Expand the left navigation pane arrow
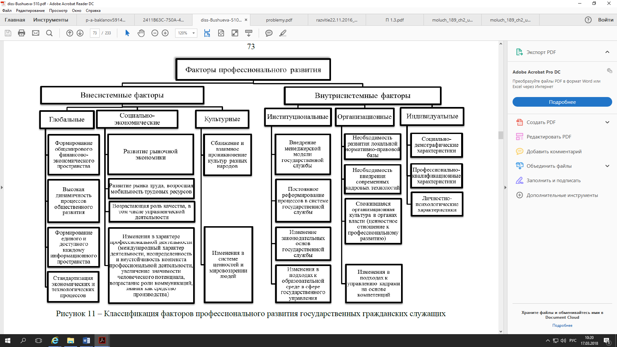This screenshot has height=347, width=617. point(2,187)
